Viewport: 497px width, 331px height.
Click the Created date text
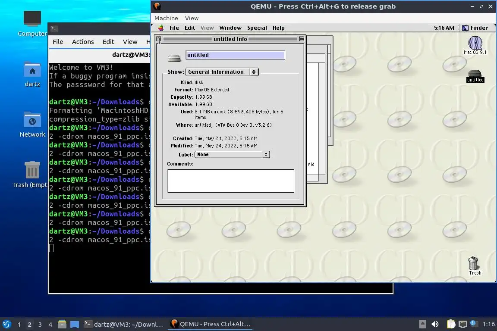[x=226, y=138]
